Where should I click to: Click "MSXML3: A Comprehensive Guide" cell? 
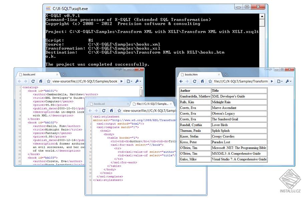tap(239, 154)
